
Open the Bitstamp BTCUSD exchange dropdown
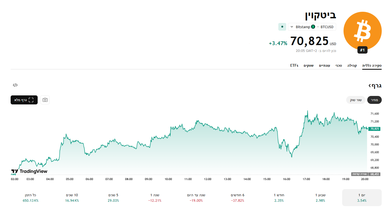[x=312, y=27]
